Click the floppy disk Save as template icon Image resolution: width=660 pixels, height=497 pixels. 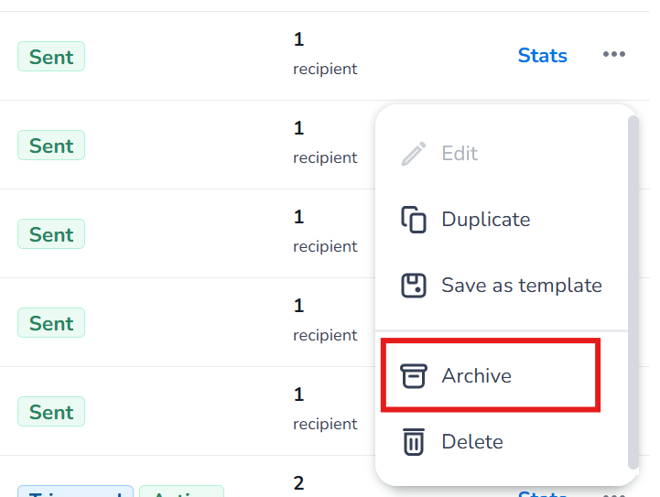[x=414, y=285]
